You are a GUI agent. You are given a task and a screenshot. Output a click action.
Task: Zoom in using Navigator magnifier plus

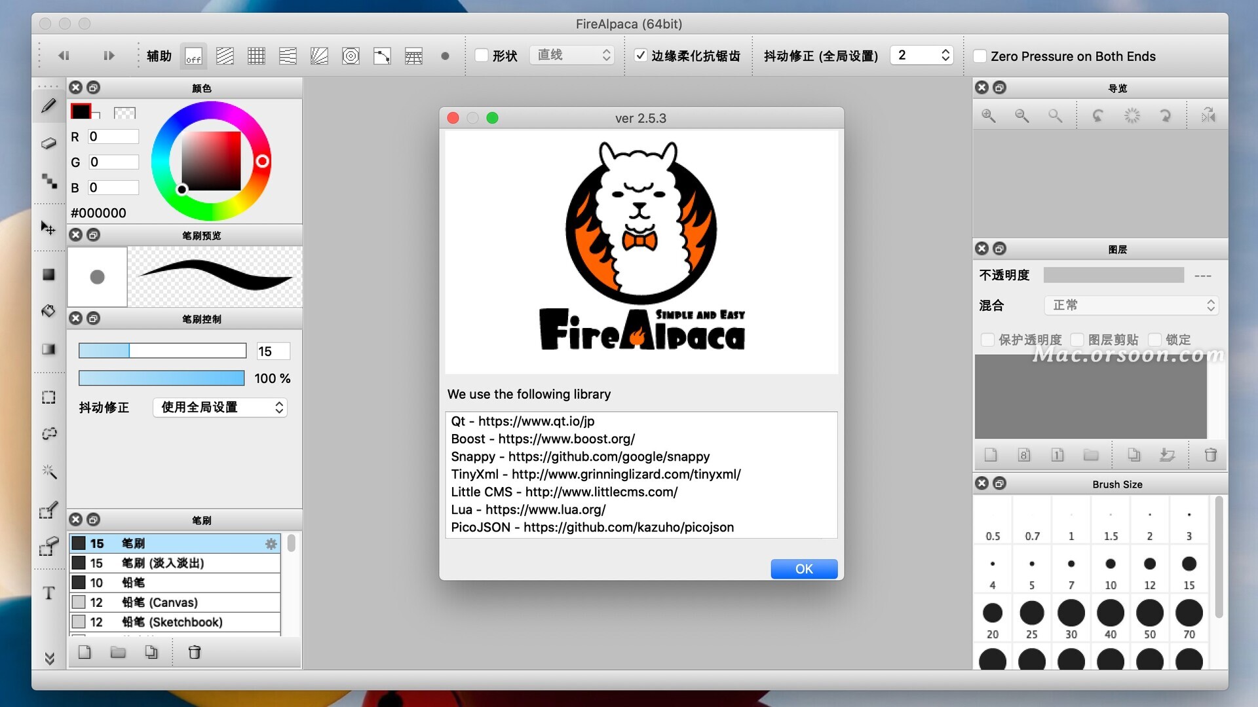click(989, 116)
